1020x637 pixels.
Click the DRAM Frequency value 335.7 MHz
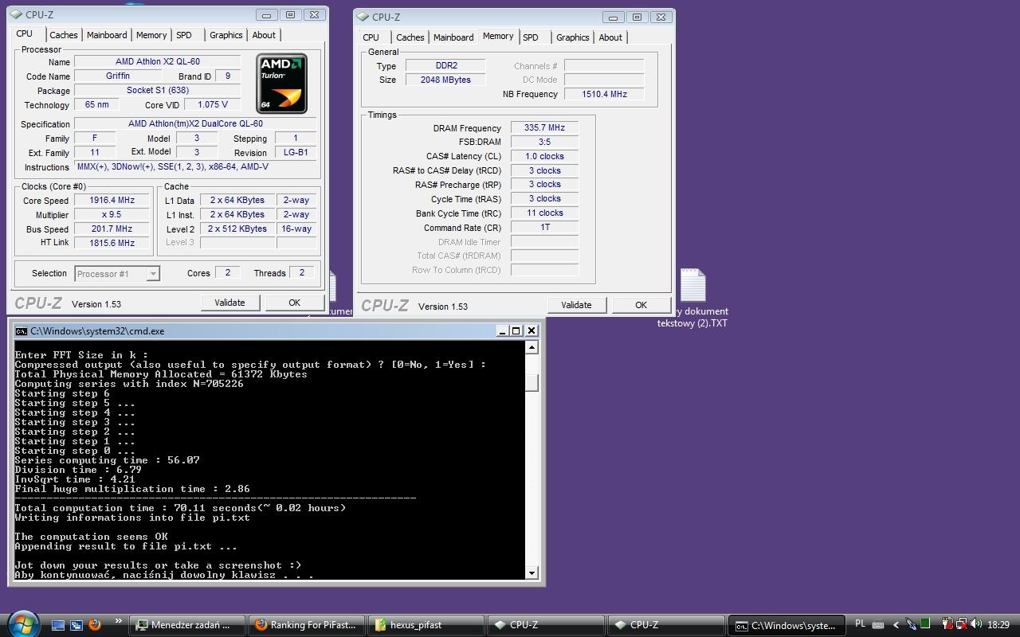pos(544,127)
